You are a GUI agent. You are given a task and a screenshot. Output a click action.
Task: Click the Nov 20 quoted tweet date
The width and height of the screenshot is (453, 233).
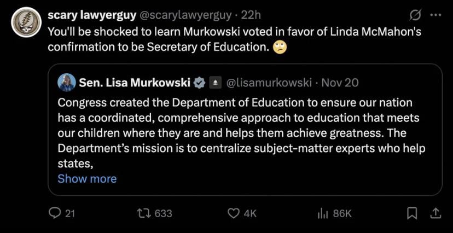pos(340,83)
